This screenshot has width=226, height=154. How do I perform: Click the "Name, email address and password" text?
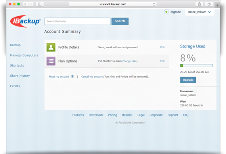(118, 48)
